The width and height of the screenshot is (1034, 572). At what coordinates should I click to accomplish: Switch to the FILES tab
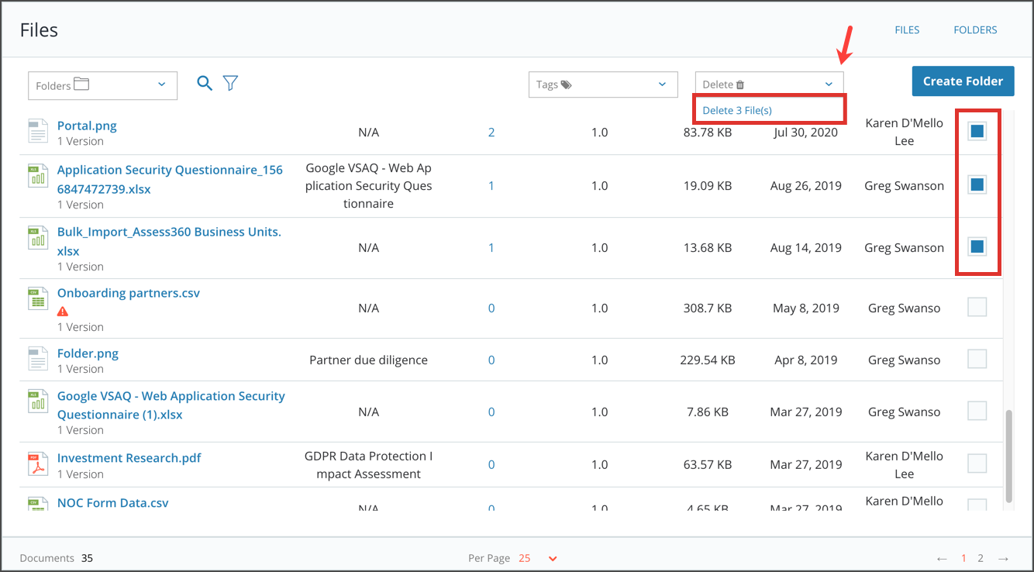point(907,30)
